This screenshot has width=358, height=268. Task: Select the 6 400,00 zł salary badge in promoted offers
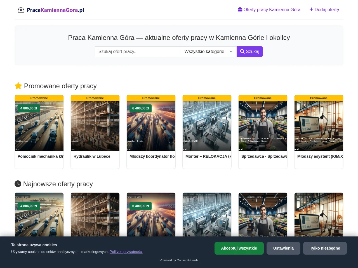click(x=140, y=108)
